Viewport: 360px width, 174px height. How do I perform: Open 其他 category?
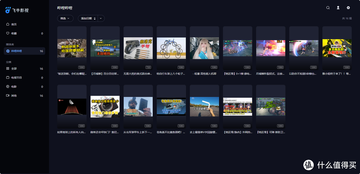(x=14, y=96)
